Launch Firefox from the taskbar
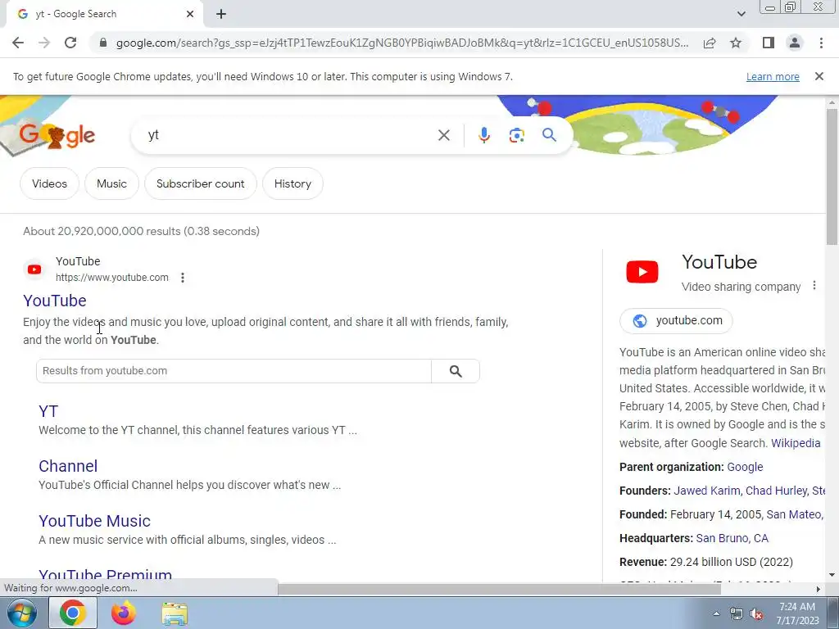 pyautogui.click(x=123, y=613)
